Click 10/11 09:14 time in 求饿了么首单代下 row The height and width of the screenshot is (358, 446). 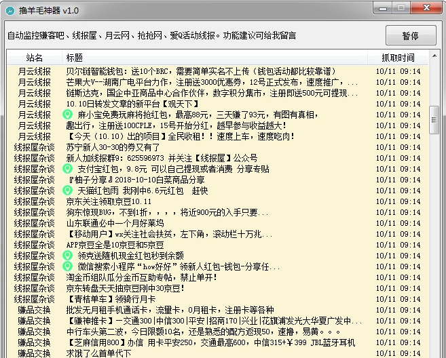tap(398, 353)
